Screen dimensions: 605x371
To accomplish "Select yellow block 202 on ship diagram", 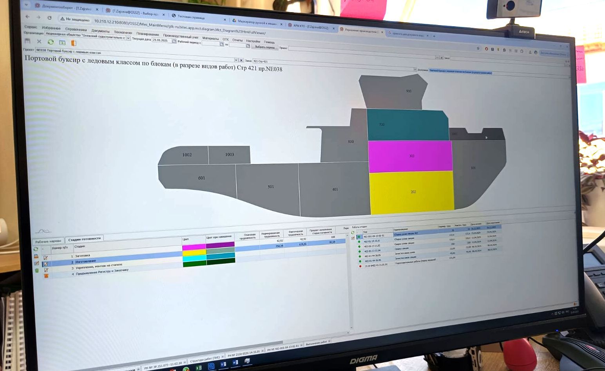I will (411, 192).
